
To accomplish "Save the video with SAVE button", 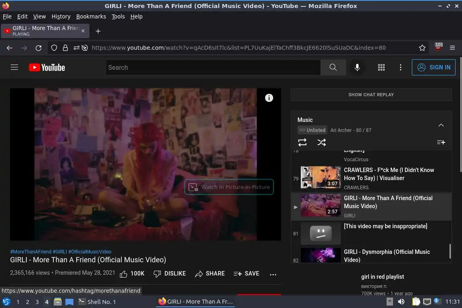I will [x=246, y=274].
